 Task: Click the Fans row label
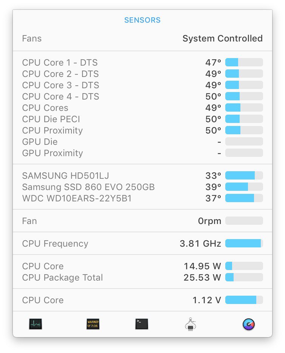click(x=32, y=38)
